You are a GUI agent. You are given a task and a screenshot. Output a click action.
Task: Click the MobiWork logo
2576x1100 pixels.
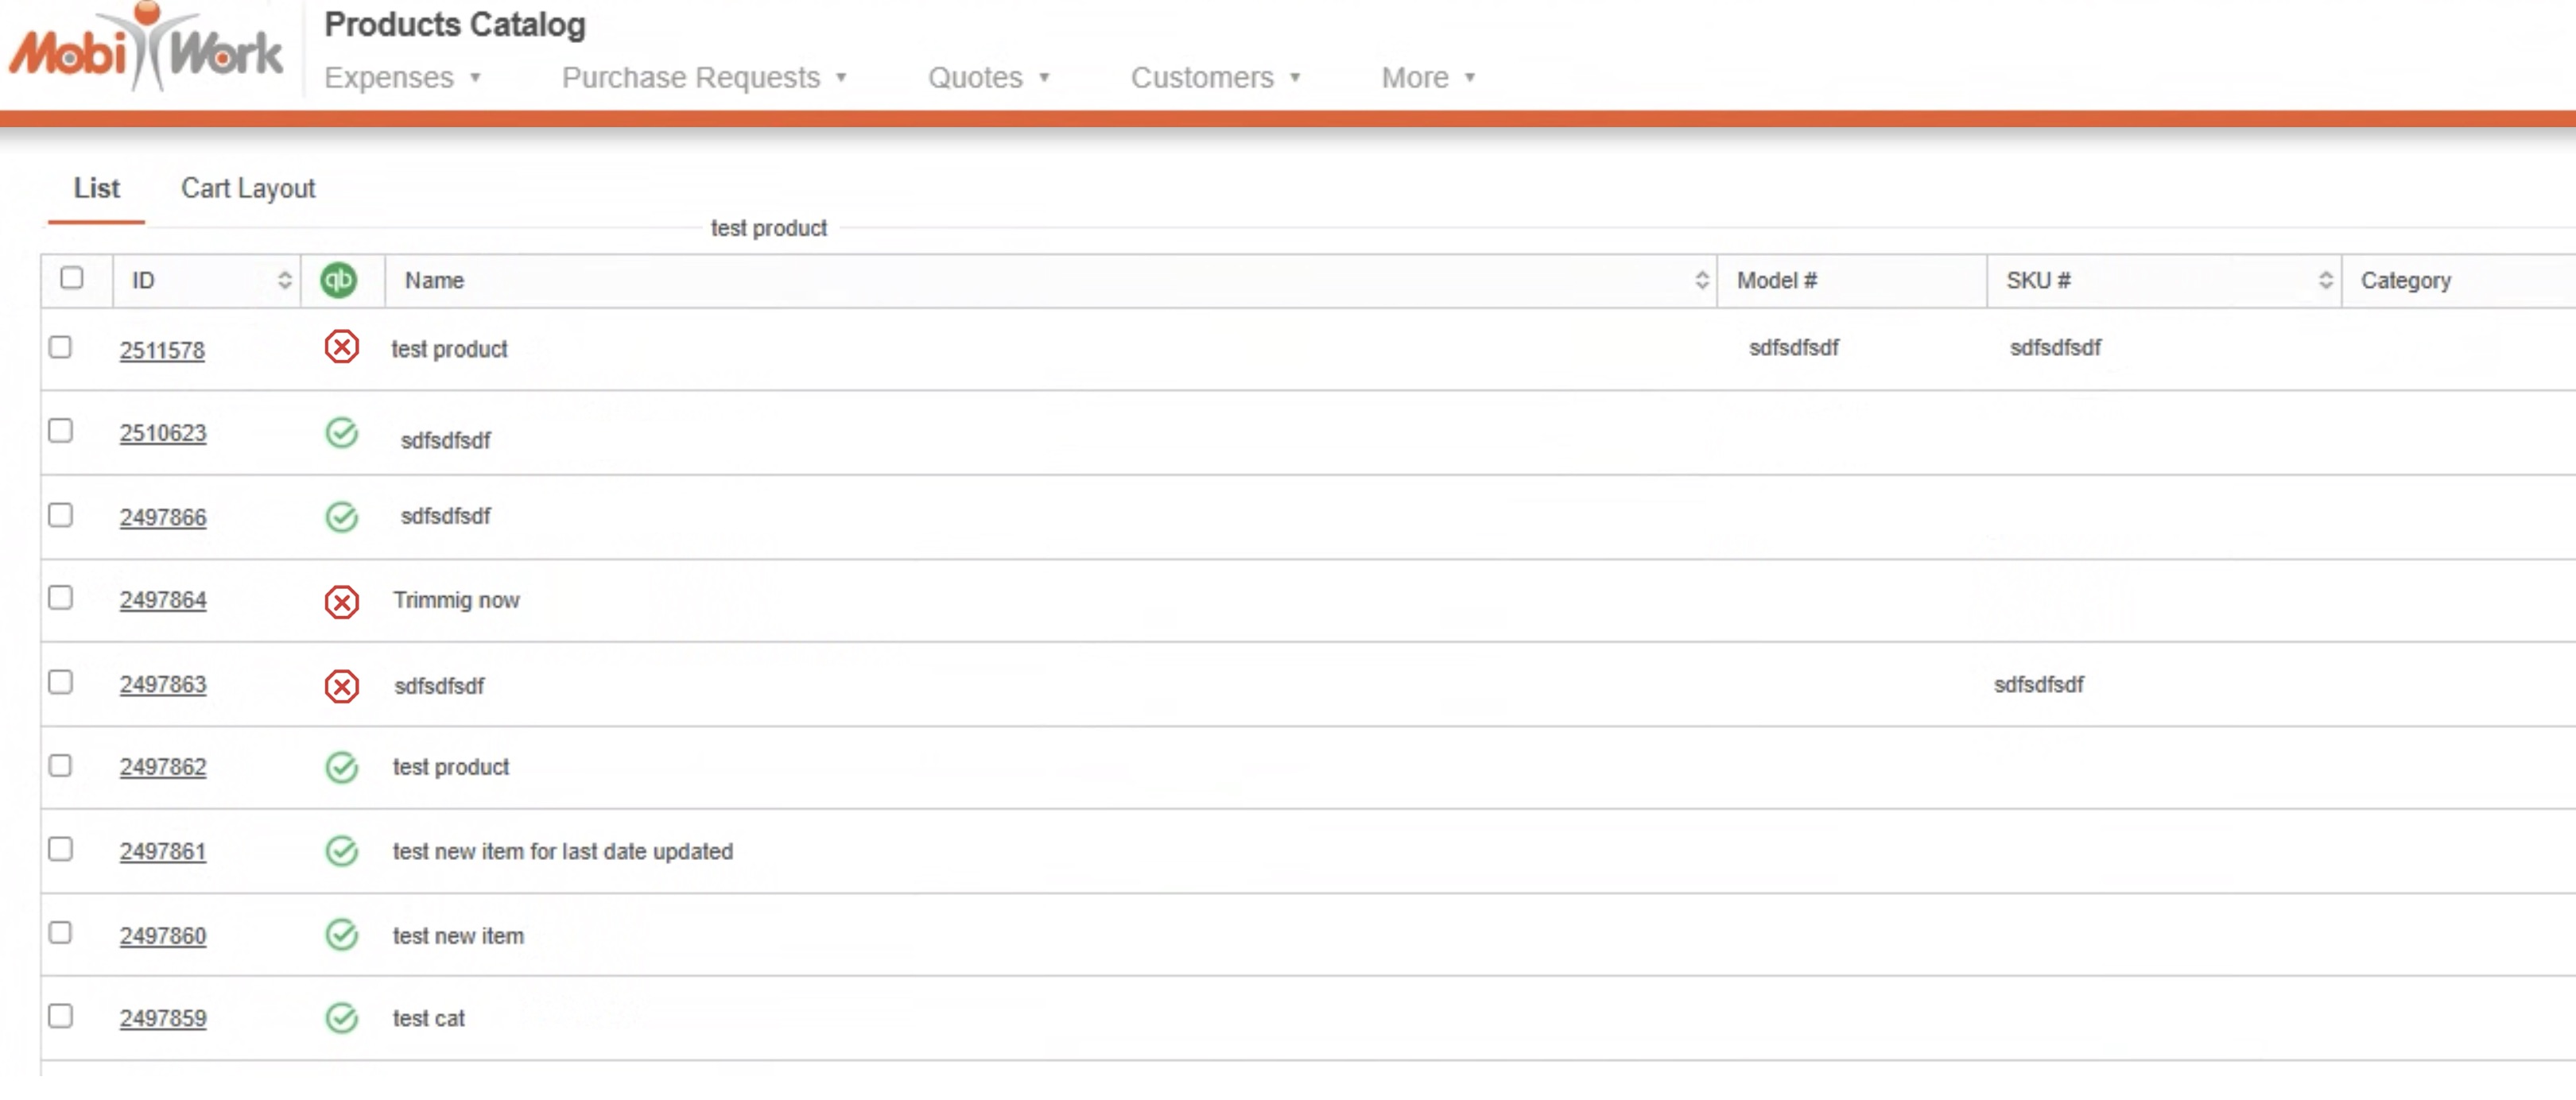(146, 50)
